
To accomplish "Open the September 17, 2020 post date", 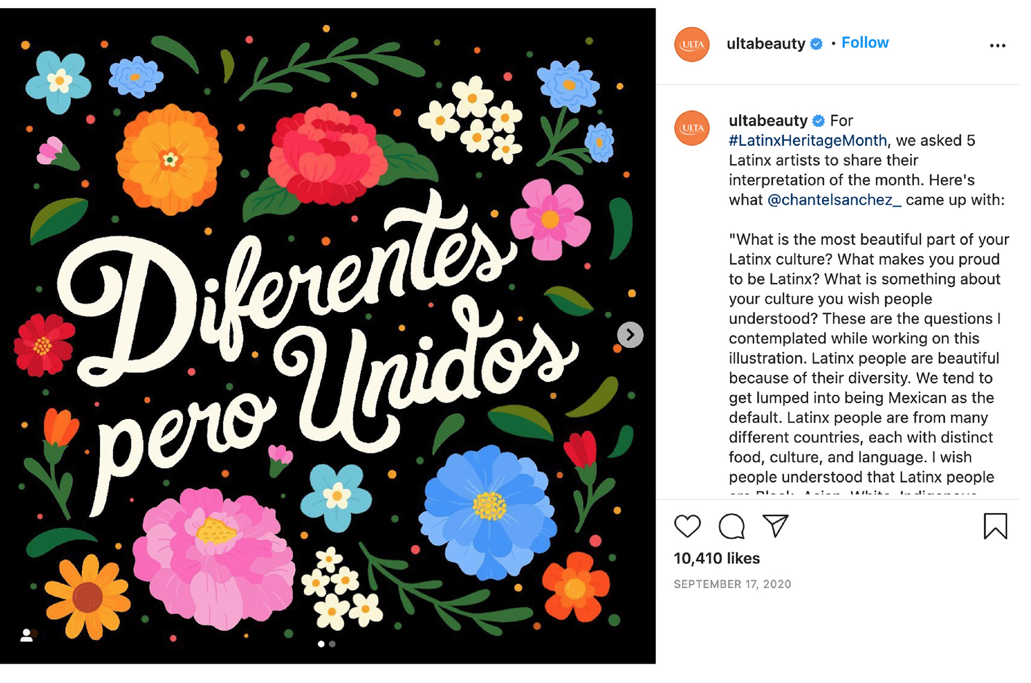I will [732, 584].
